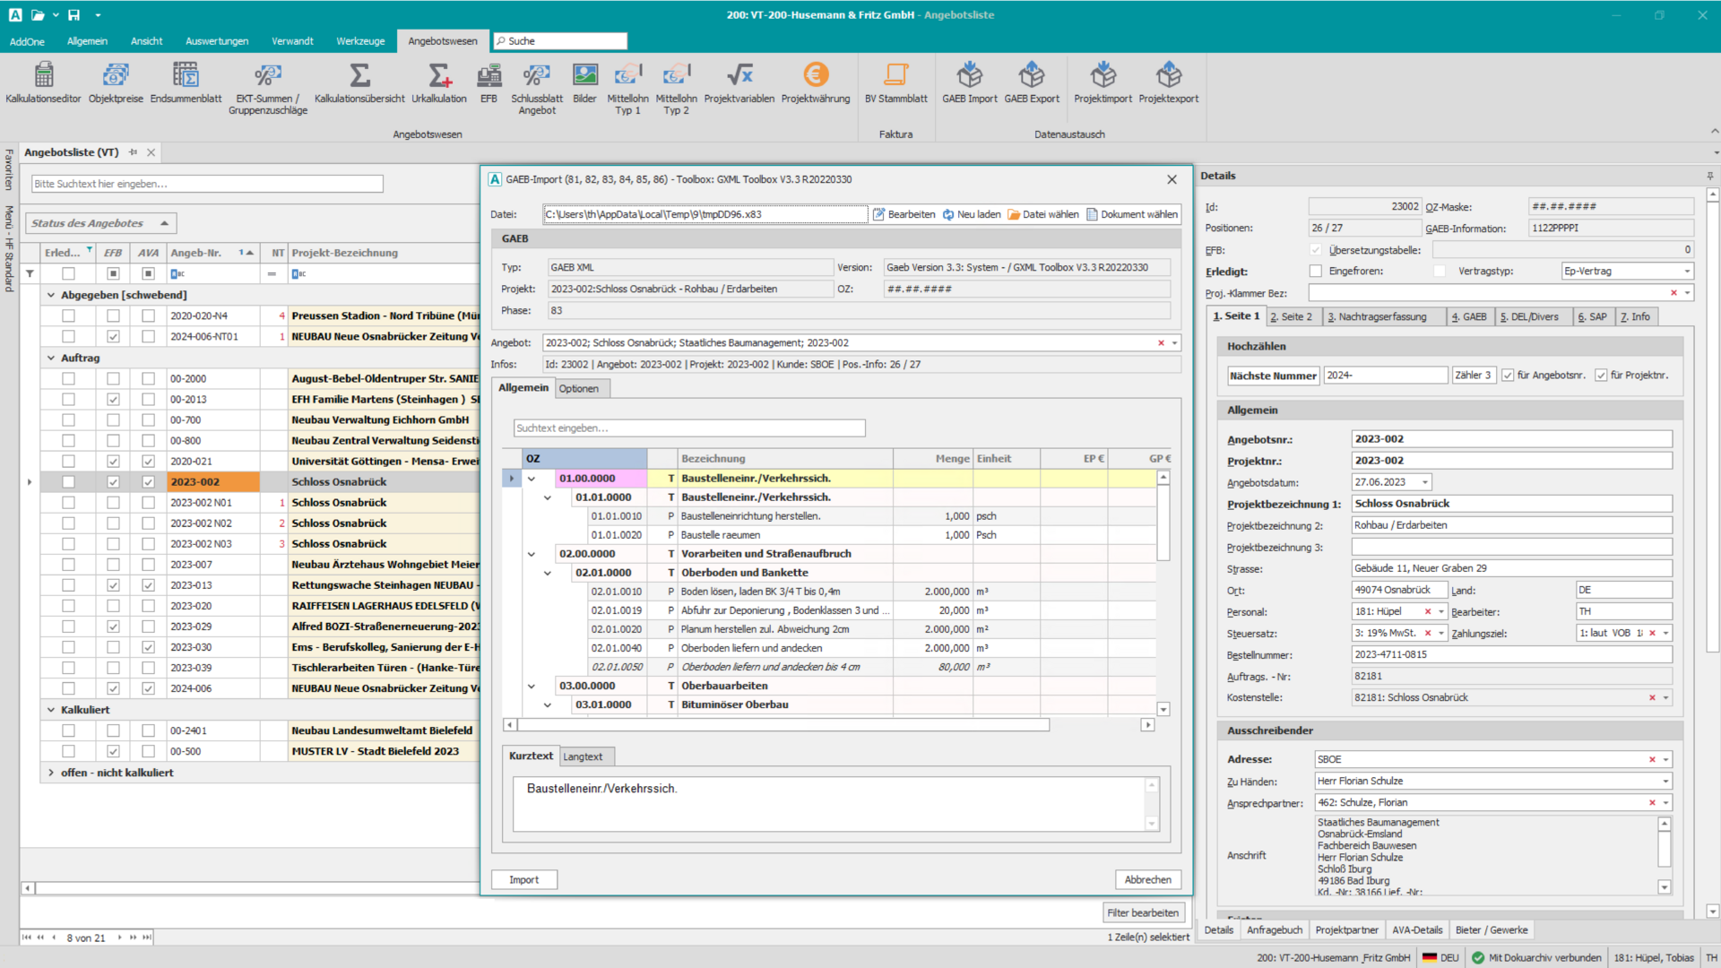The image size is (1721, 968).
Task: Uncheck the für Angebotsnr. checkbox
Action: click(x=1508, y=376)
